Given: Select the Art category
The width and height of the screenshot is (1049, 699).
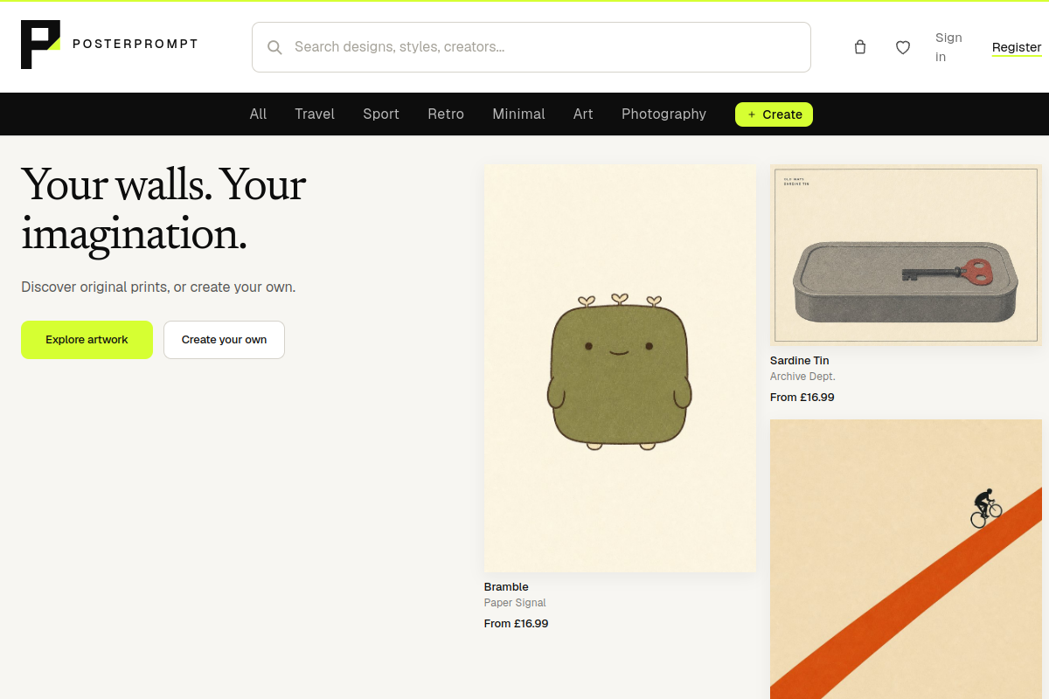Looking at the screenshot, I should 583,114.
